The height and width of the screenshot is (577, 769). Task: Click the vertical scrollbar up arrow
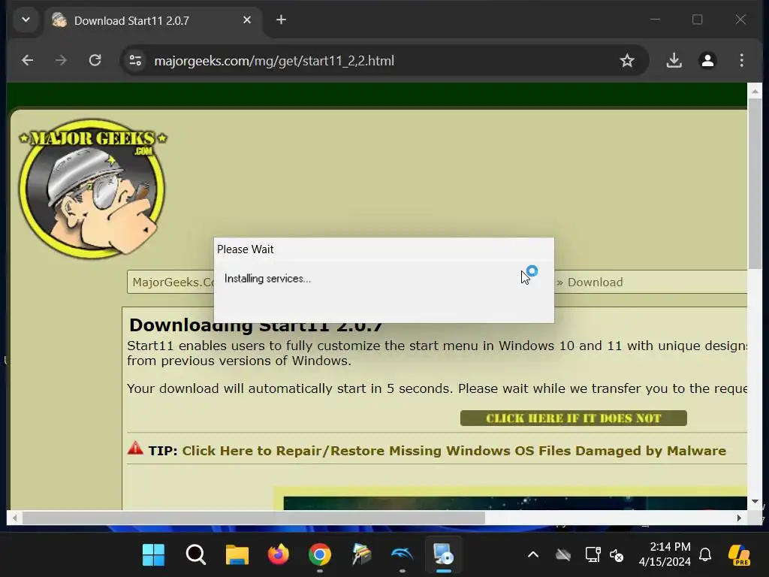pyautogui.click(x=755, y=91)
